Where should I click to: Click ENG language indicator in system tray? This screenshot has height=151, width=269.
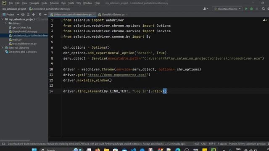point(238,149)
